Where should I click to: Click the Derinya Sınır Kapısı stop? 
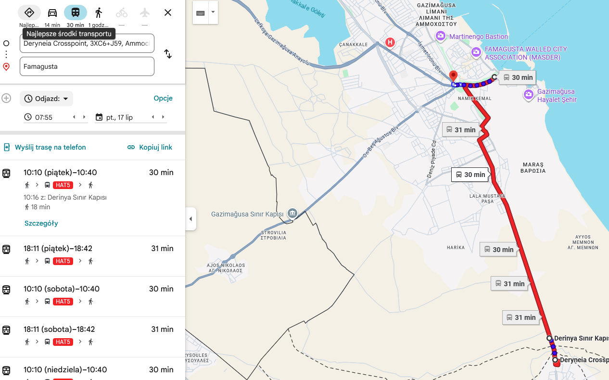(x=549, y=338)
